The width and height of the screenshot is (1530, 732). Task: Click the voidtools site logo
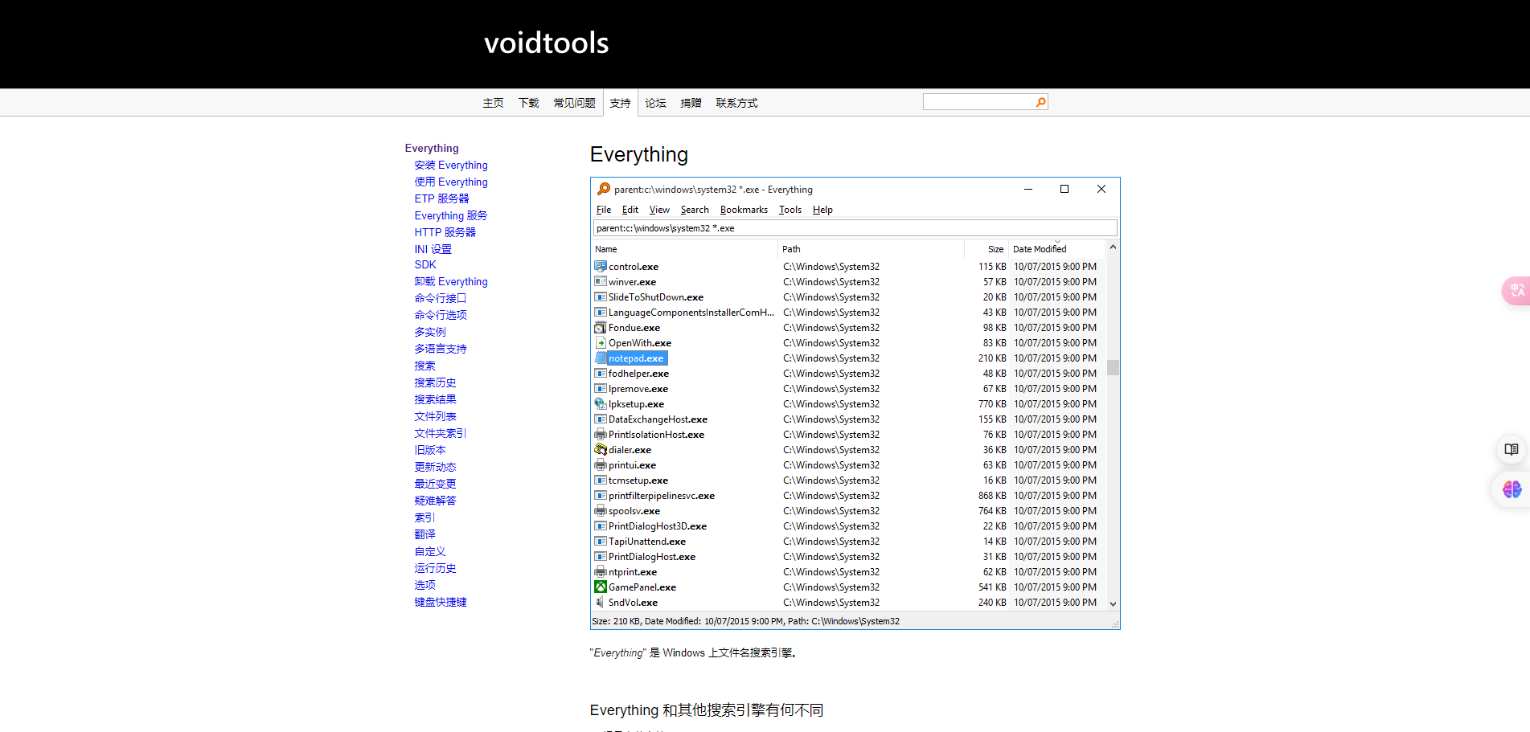pyautogui.click(x=546, y=43)
